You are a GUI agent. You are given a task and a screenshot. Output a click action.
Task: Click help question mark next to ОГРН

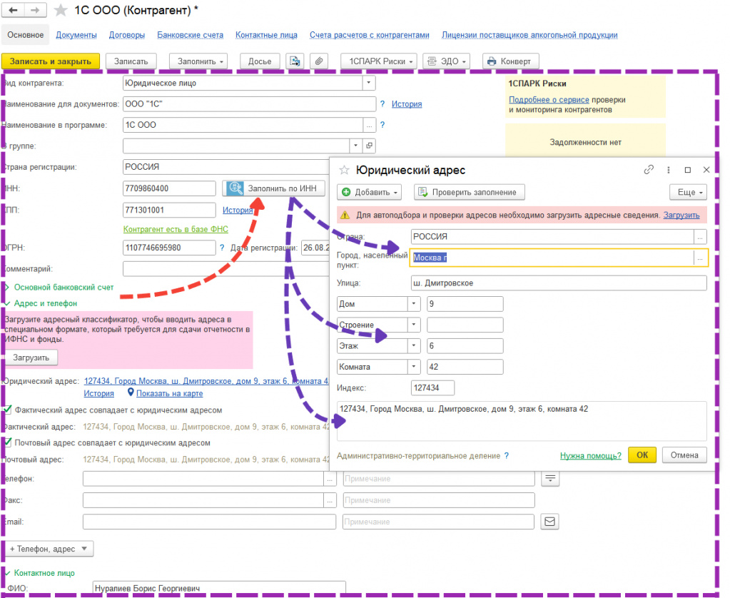click(x=222, y=248)
